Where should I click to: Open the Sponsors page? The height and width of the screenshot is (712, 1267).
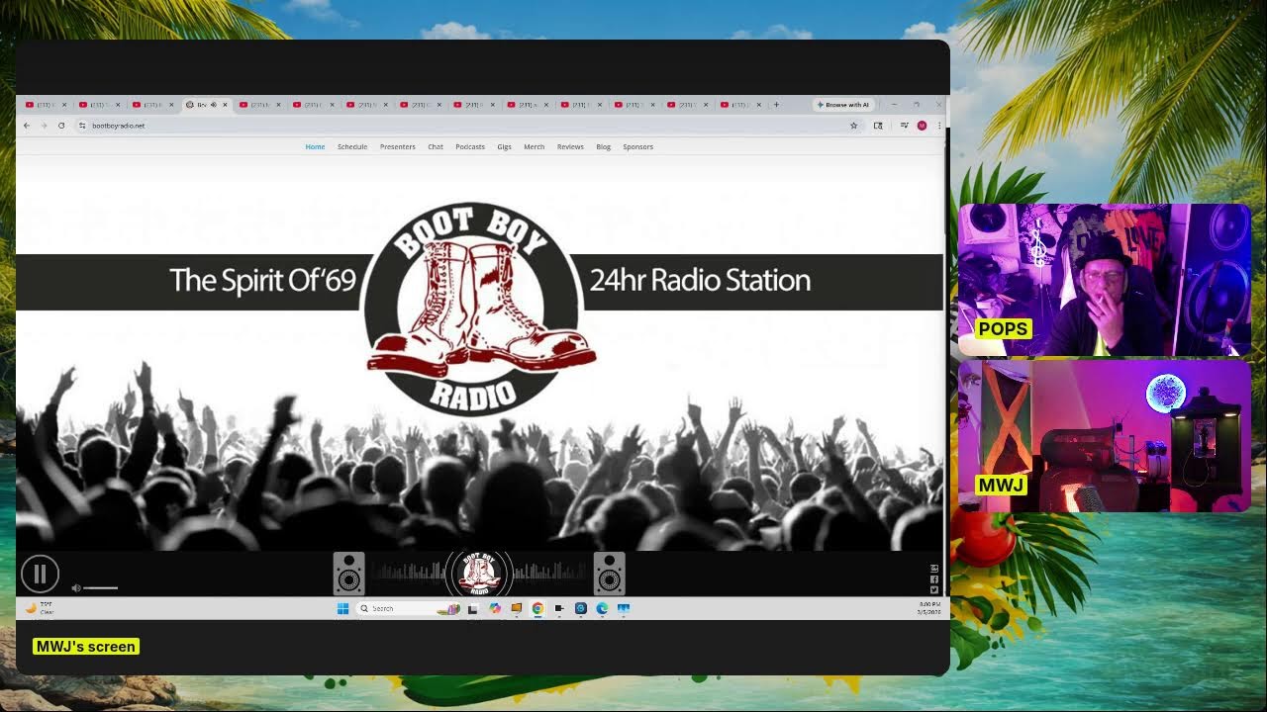pos(638,146)
